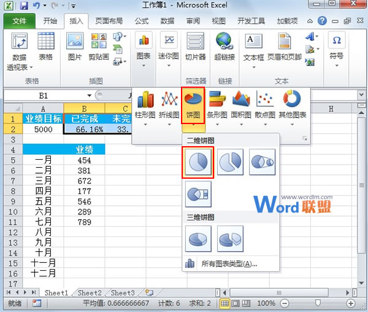Insert a Hyperlink using globe icon
This screenshot has width=368, height=312.
pyautogui.click(x=224, y=41)
